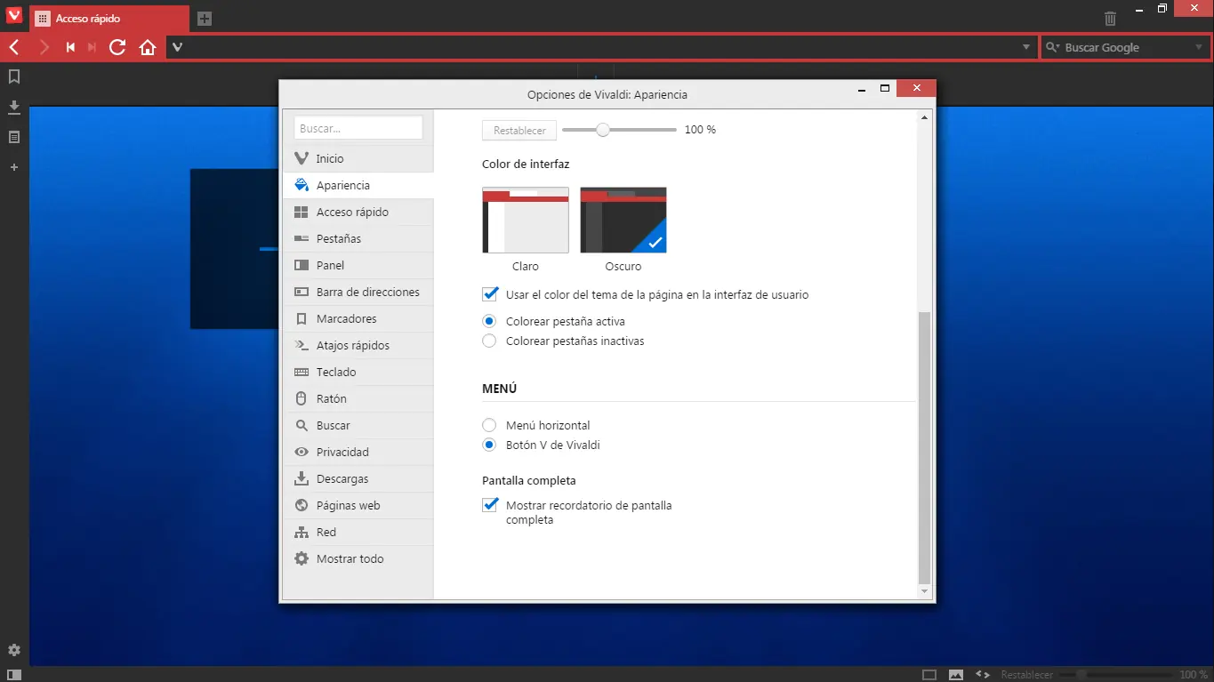The height and width of the screenshot is (682, 1214).
Task: Expand the address bar history dropdown arrow
Action: (x=1027, y=47)
